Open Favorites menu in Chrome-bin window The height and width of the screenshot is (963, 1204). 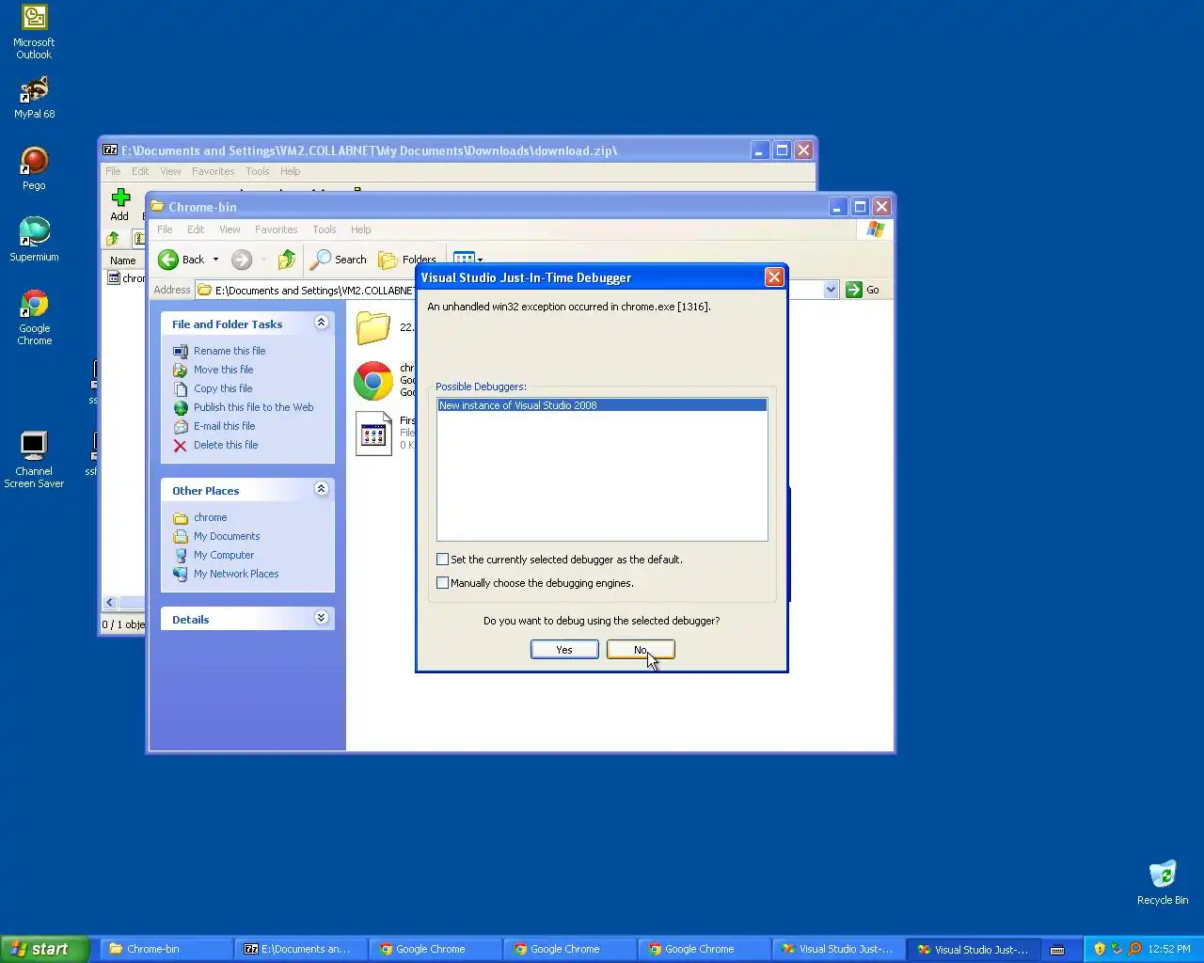click(276, 229)
